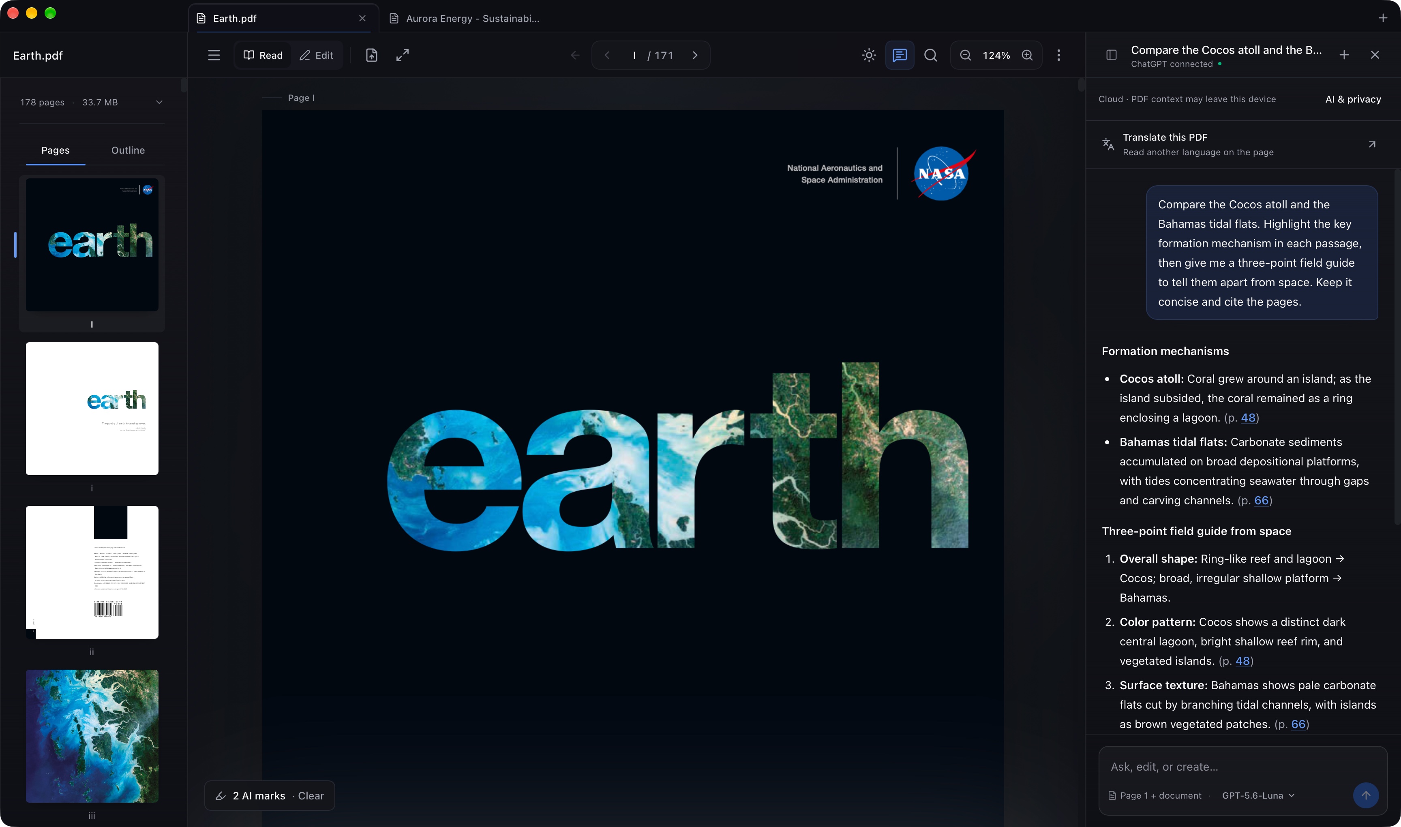The height and width of the screenshot is (827, 1401).
Task: Open page 48 citation under Color pattern
Action: pos(1243,661)
